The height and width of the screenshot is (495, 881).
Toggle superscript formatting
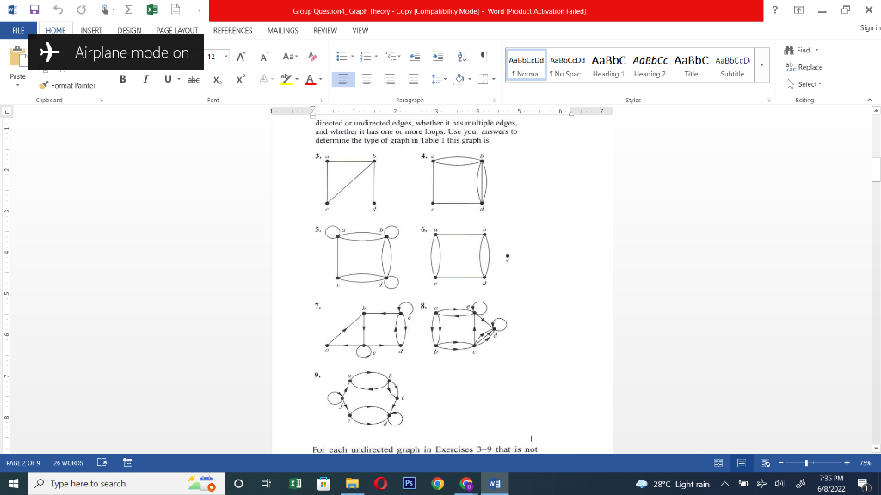(x=241, y=79)
